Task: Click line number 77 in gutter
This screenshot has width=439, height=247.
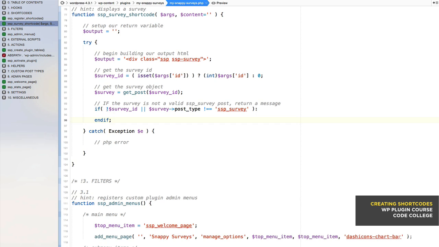Action: (66, 15)
